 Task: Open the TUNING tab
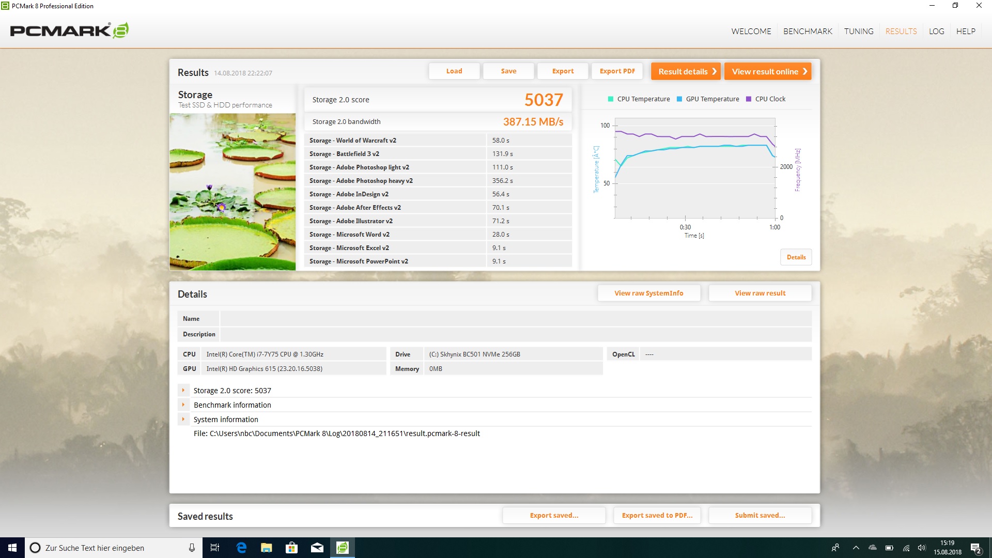859,31
